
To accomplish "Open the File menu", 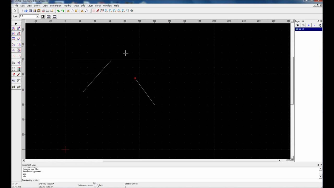I will (16, 5).
